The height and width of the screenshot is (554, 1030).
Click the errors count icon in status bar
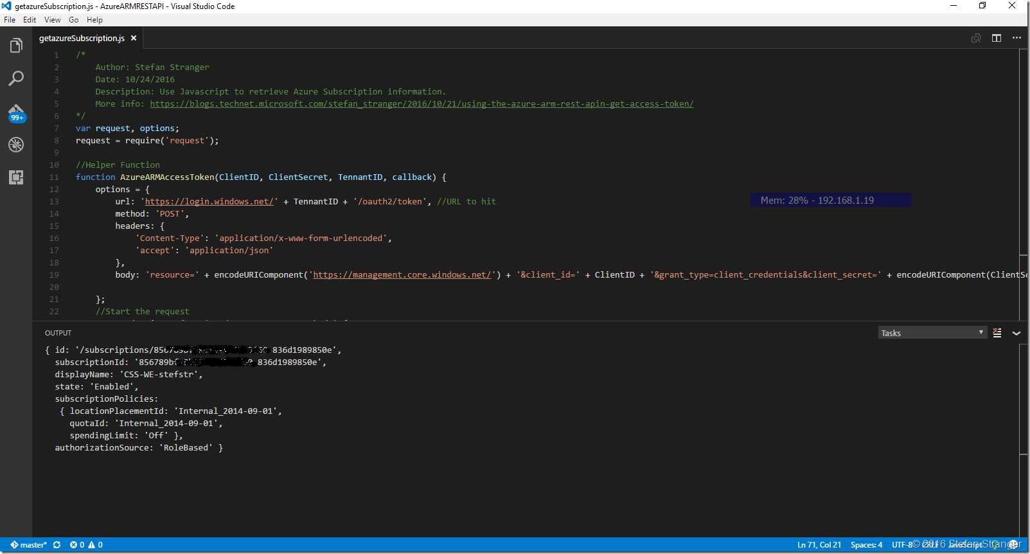click(x=77, y=545)
